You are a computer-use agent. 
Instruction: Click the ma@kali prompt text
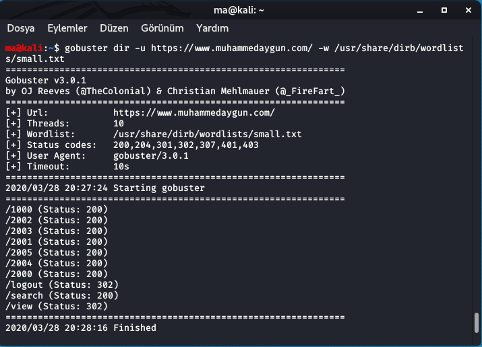coord(24,48)
